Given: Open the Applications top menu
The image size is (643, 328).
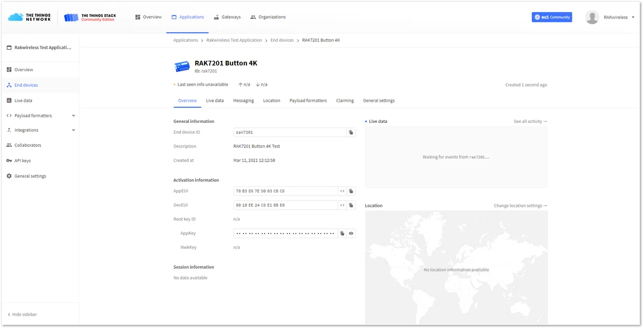Looking at the screenshot, I should pos(187,17).
